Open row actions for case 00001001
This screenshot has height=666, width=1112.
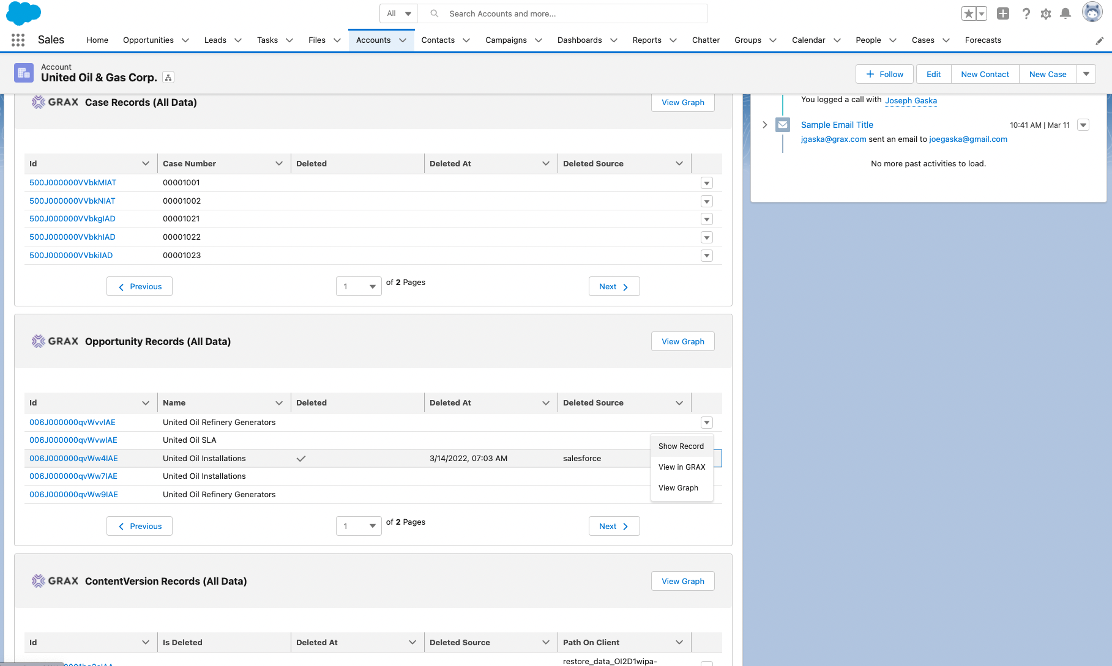[x=707, y=183]
